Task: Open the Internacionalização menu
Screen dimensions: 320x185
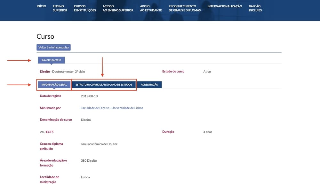Action: pos(224,6)
